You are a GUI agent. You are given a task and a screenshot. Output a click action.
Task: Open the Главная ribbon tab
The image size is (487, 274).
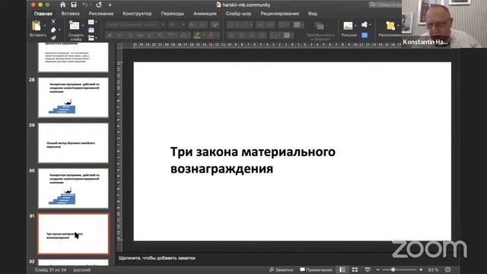(x=43, y=14)
